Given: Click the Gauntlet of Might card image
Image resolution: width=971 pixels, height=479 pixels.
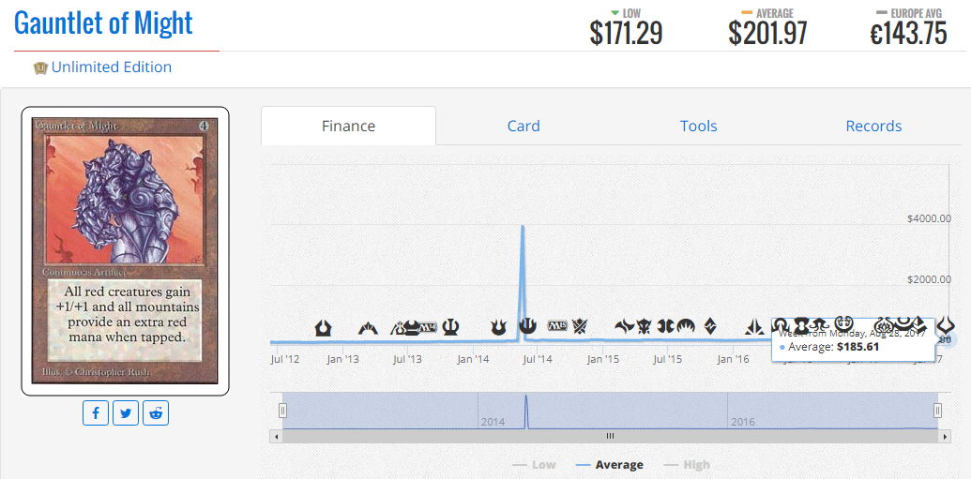Looking at the screenshot, I should coord(125,251).
